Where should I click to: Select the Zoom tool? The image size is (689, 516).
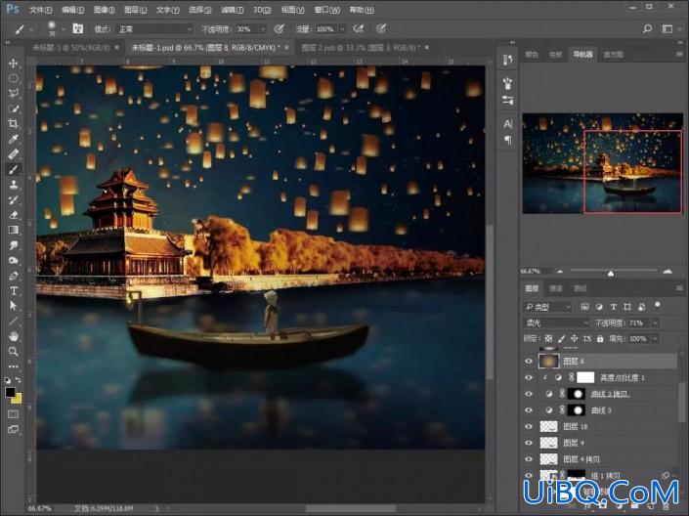(13, 351)
